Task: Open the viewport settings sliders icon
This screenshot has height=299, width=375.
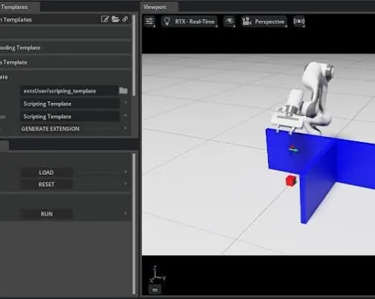Action: pyautogui.click(x=149, y=22)
